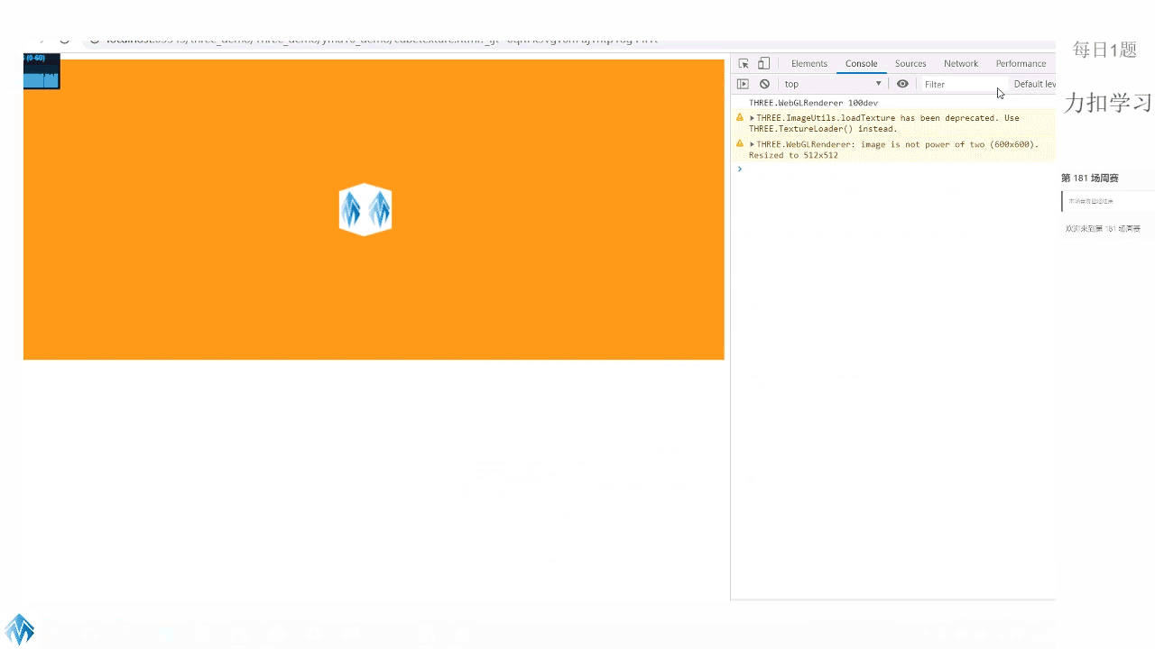The width and height of the screenshot is (1155, 649).
Task: Show the console sidebar
Action: (x=743, y=84)
